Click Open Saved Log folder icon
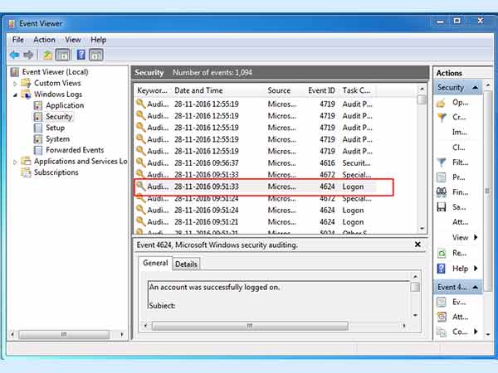 click(441, 103)
